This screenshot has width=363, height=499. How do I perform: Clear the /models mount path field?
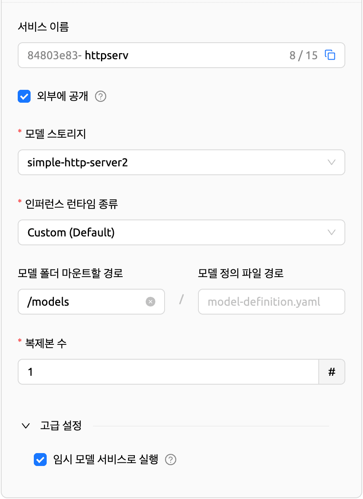tap(150, 302)
